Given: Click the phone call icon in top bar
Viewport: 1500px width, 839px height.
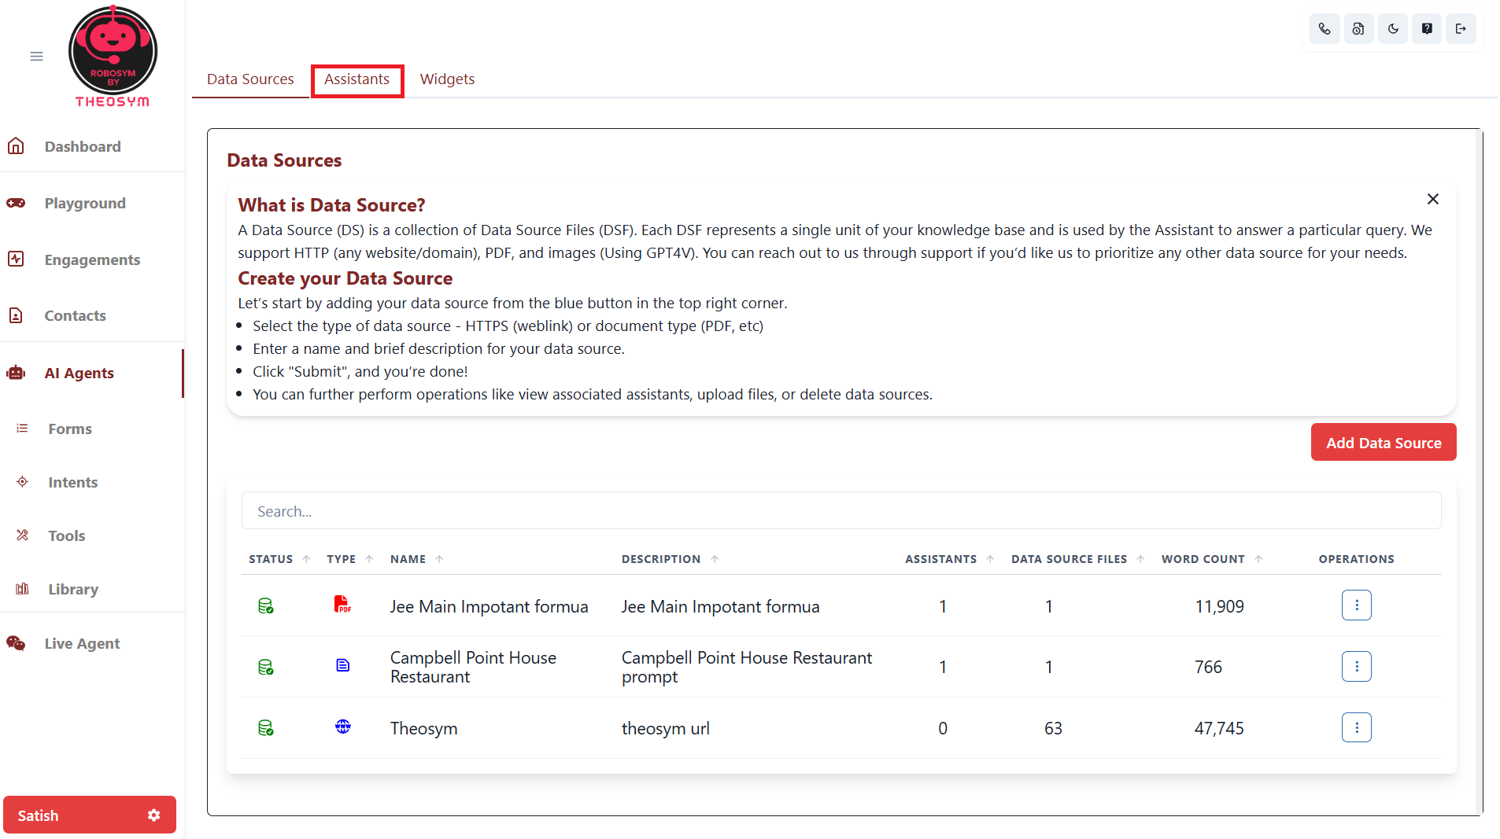Looking at the screenshot, I should click(1325, 29).
